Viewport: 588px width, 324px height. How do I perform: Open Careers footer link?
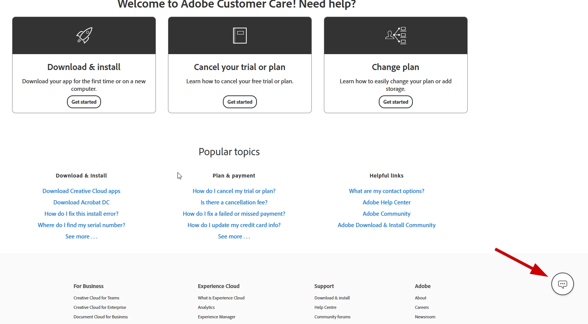click(x=422, y=307)
